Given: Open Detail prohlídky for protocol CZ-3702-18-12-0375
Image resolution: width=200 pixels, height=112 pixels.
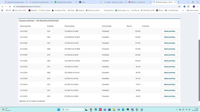Looking at the screenshot, I should click(x=169, y=67).
